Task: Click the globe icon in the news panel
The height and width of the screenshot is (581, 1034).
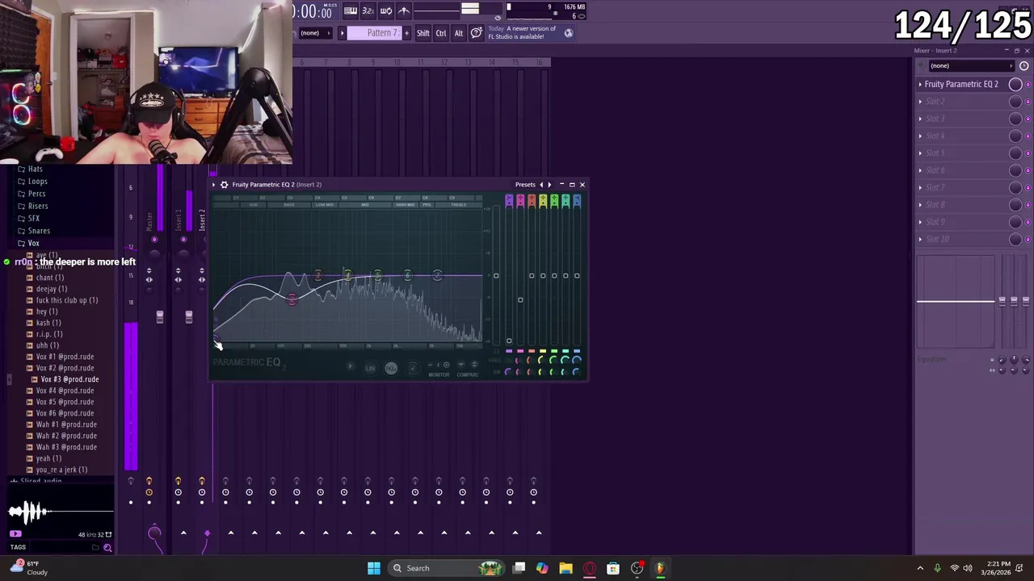Action: click(x=569, y=33)
